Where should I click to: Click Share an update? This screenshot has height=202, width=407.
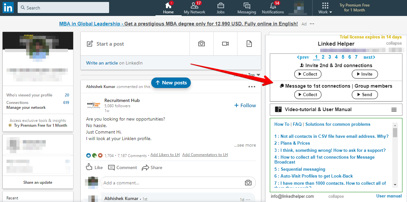tap(38, 182)
